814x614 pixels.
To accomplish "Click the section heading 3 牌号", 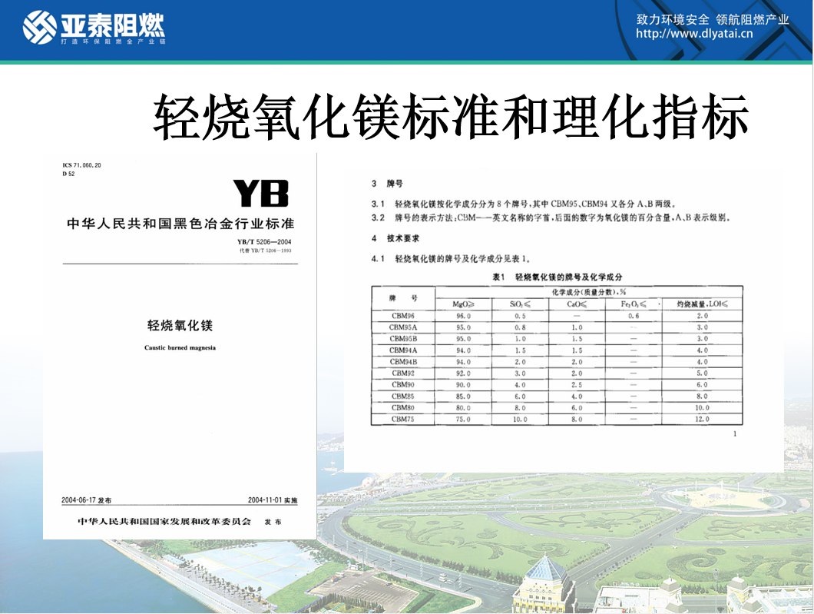I will point(387,184).
